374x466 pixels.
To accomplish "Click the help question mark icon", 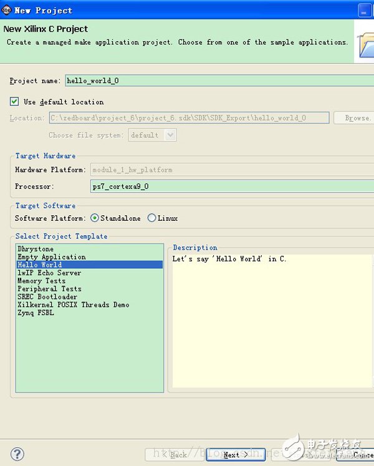I will coord(18,454).
